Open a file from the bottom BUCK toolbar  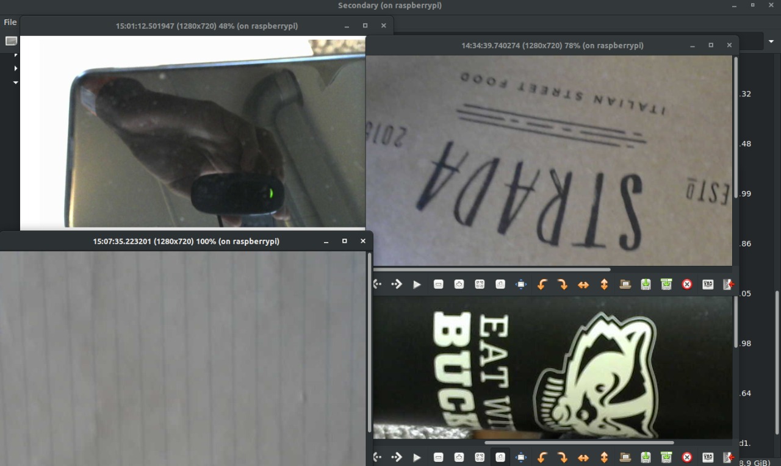pos(625,457)
